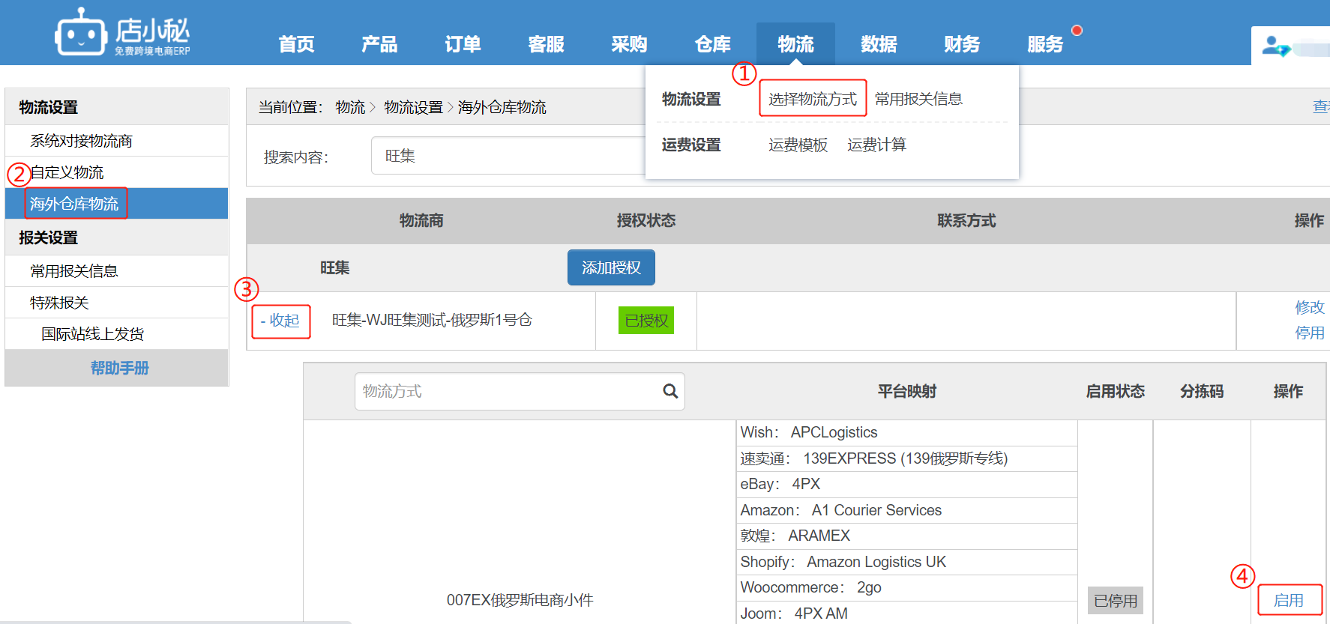Collapse the row with 收起
Viewport: 1330px width, 624px height.
[280, 321]
